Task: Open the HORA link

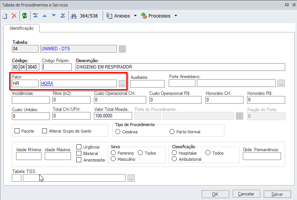Action: 47,83
